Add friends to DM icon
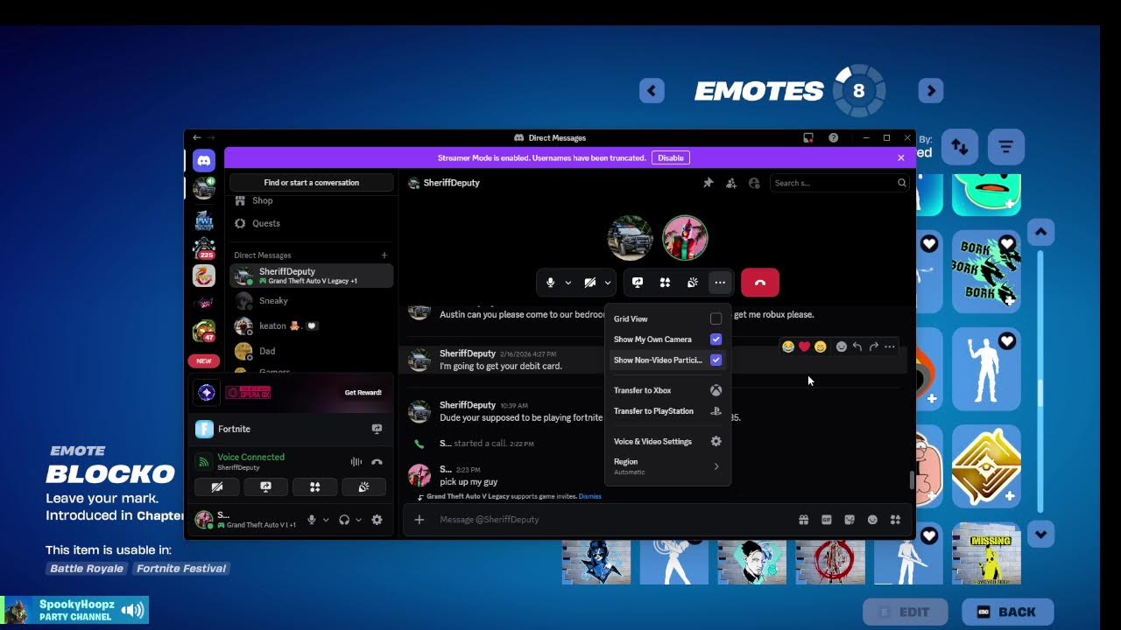Viewport: 1121px width, 630px height. coord(730,183)
